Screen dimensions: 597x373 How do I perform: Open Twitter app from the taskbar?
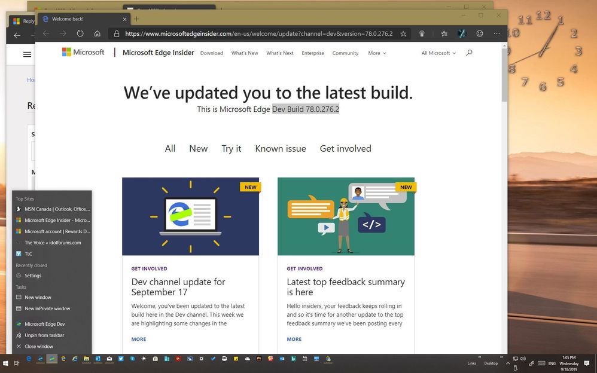click(121, 359)
